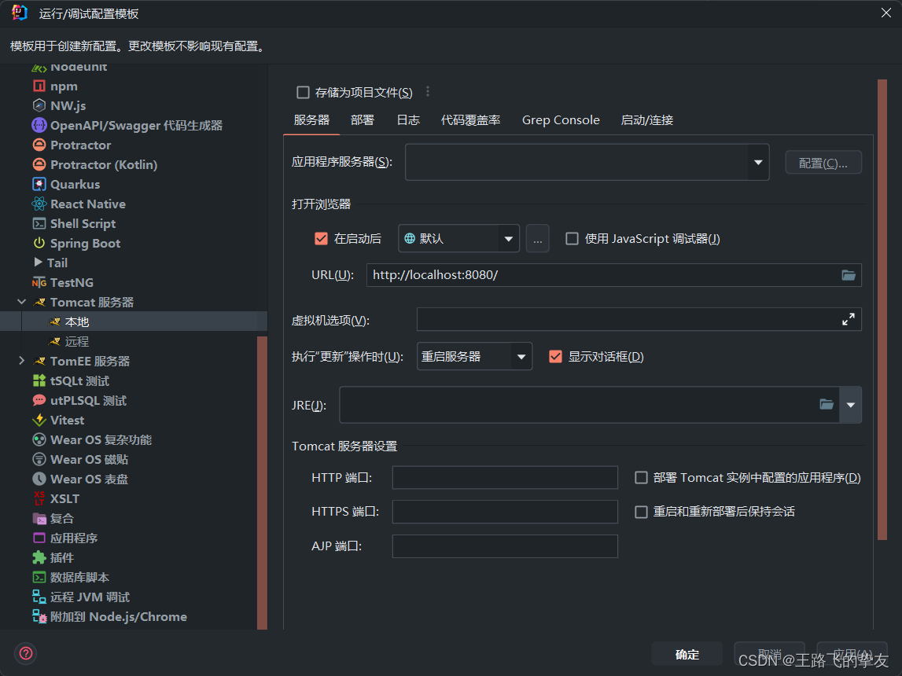This screenshot has width=902, height=676.
Task: Click the folder icon in the URL field
Action: point(849,275)
